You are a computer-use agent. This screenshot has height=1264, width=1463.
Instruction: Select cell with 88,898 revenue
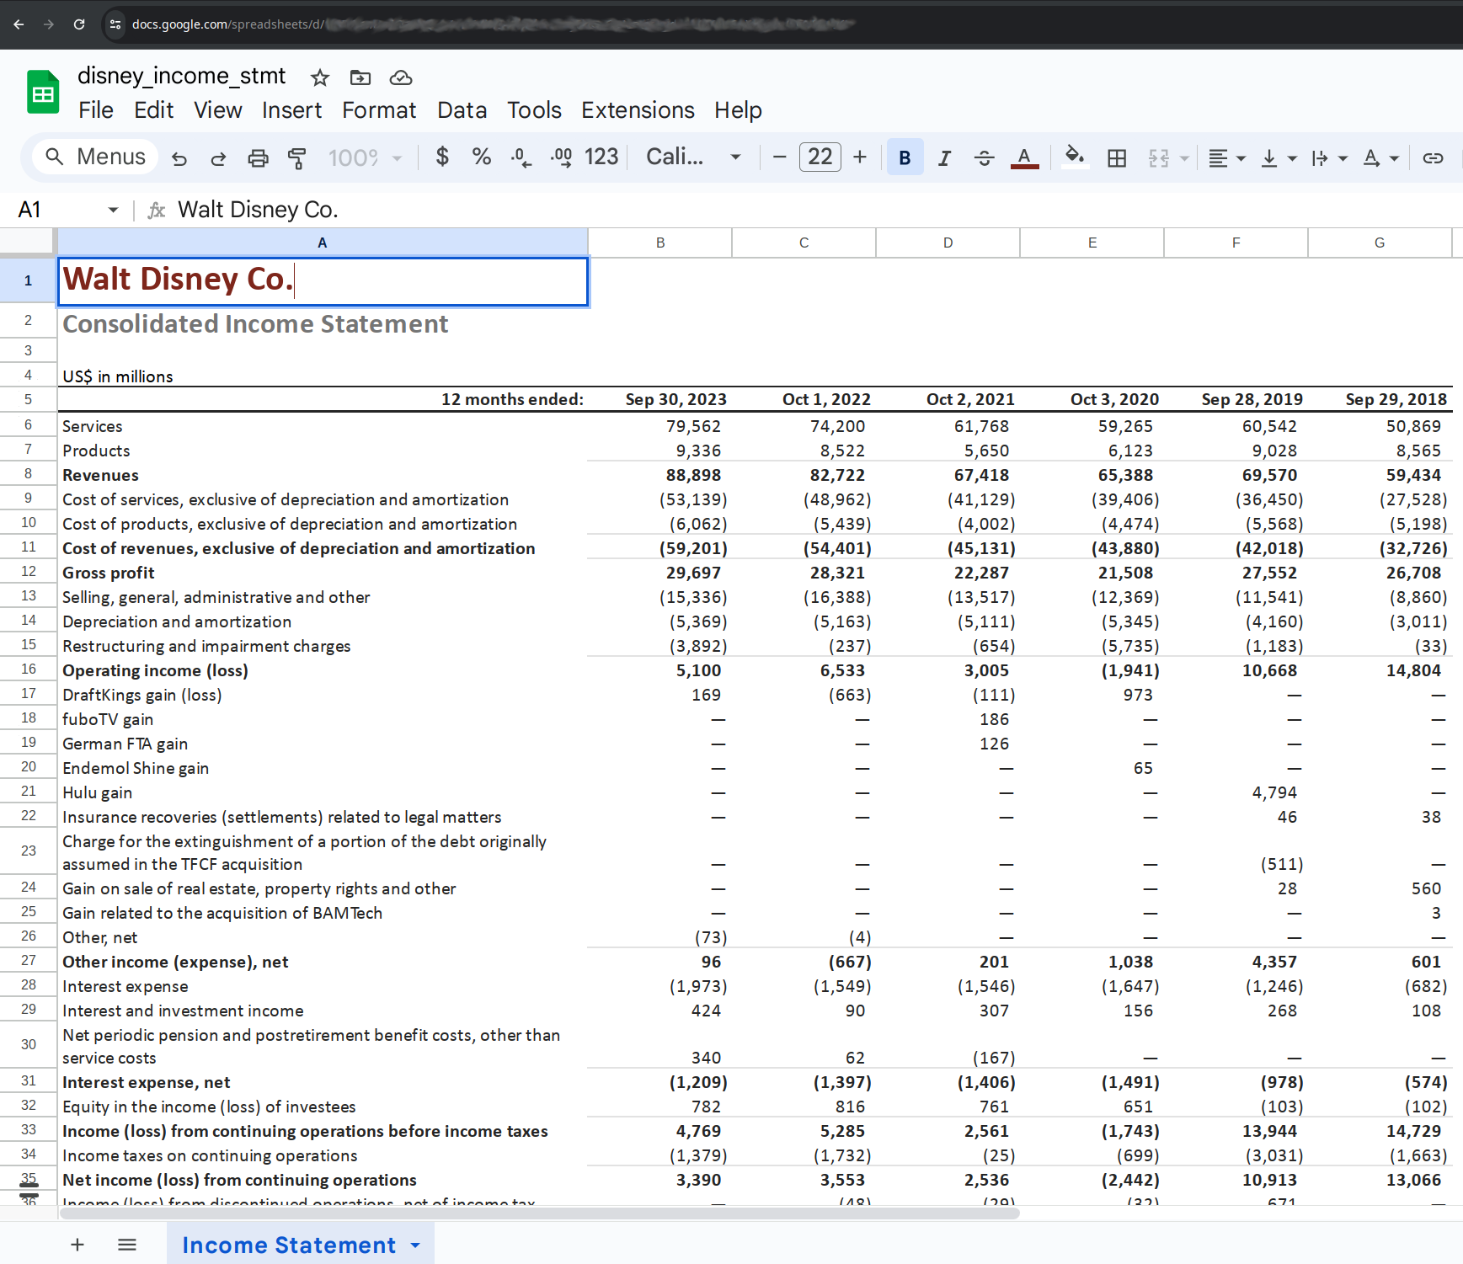click(x=660, y=475)
